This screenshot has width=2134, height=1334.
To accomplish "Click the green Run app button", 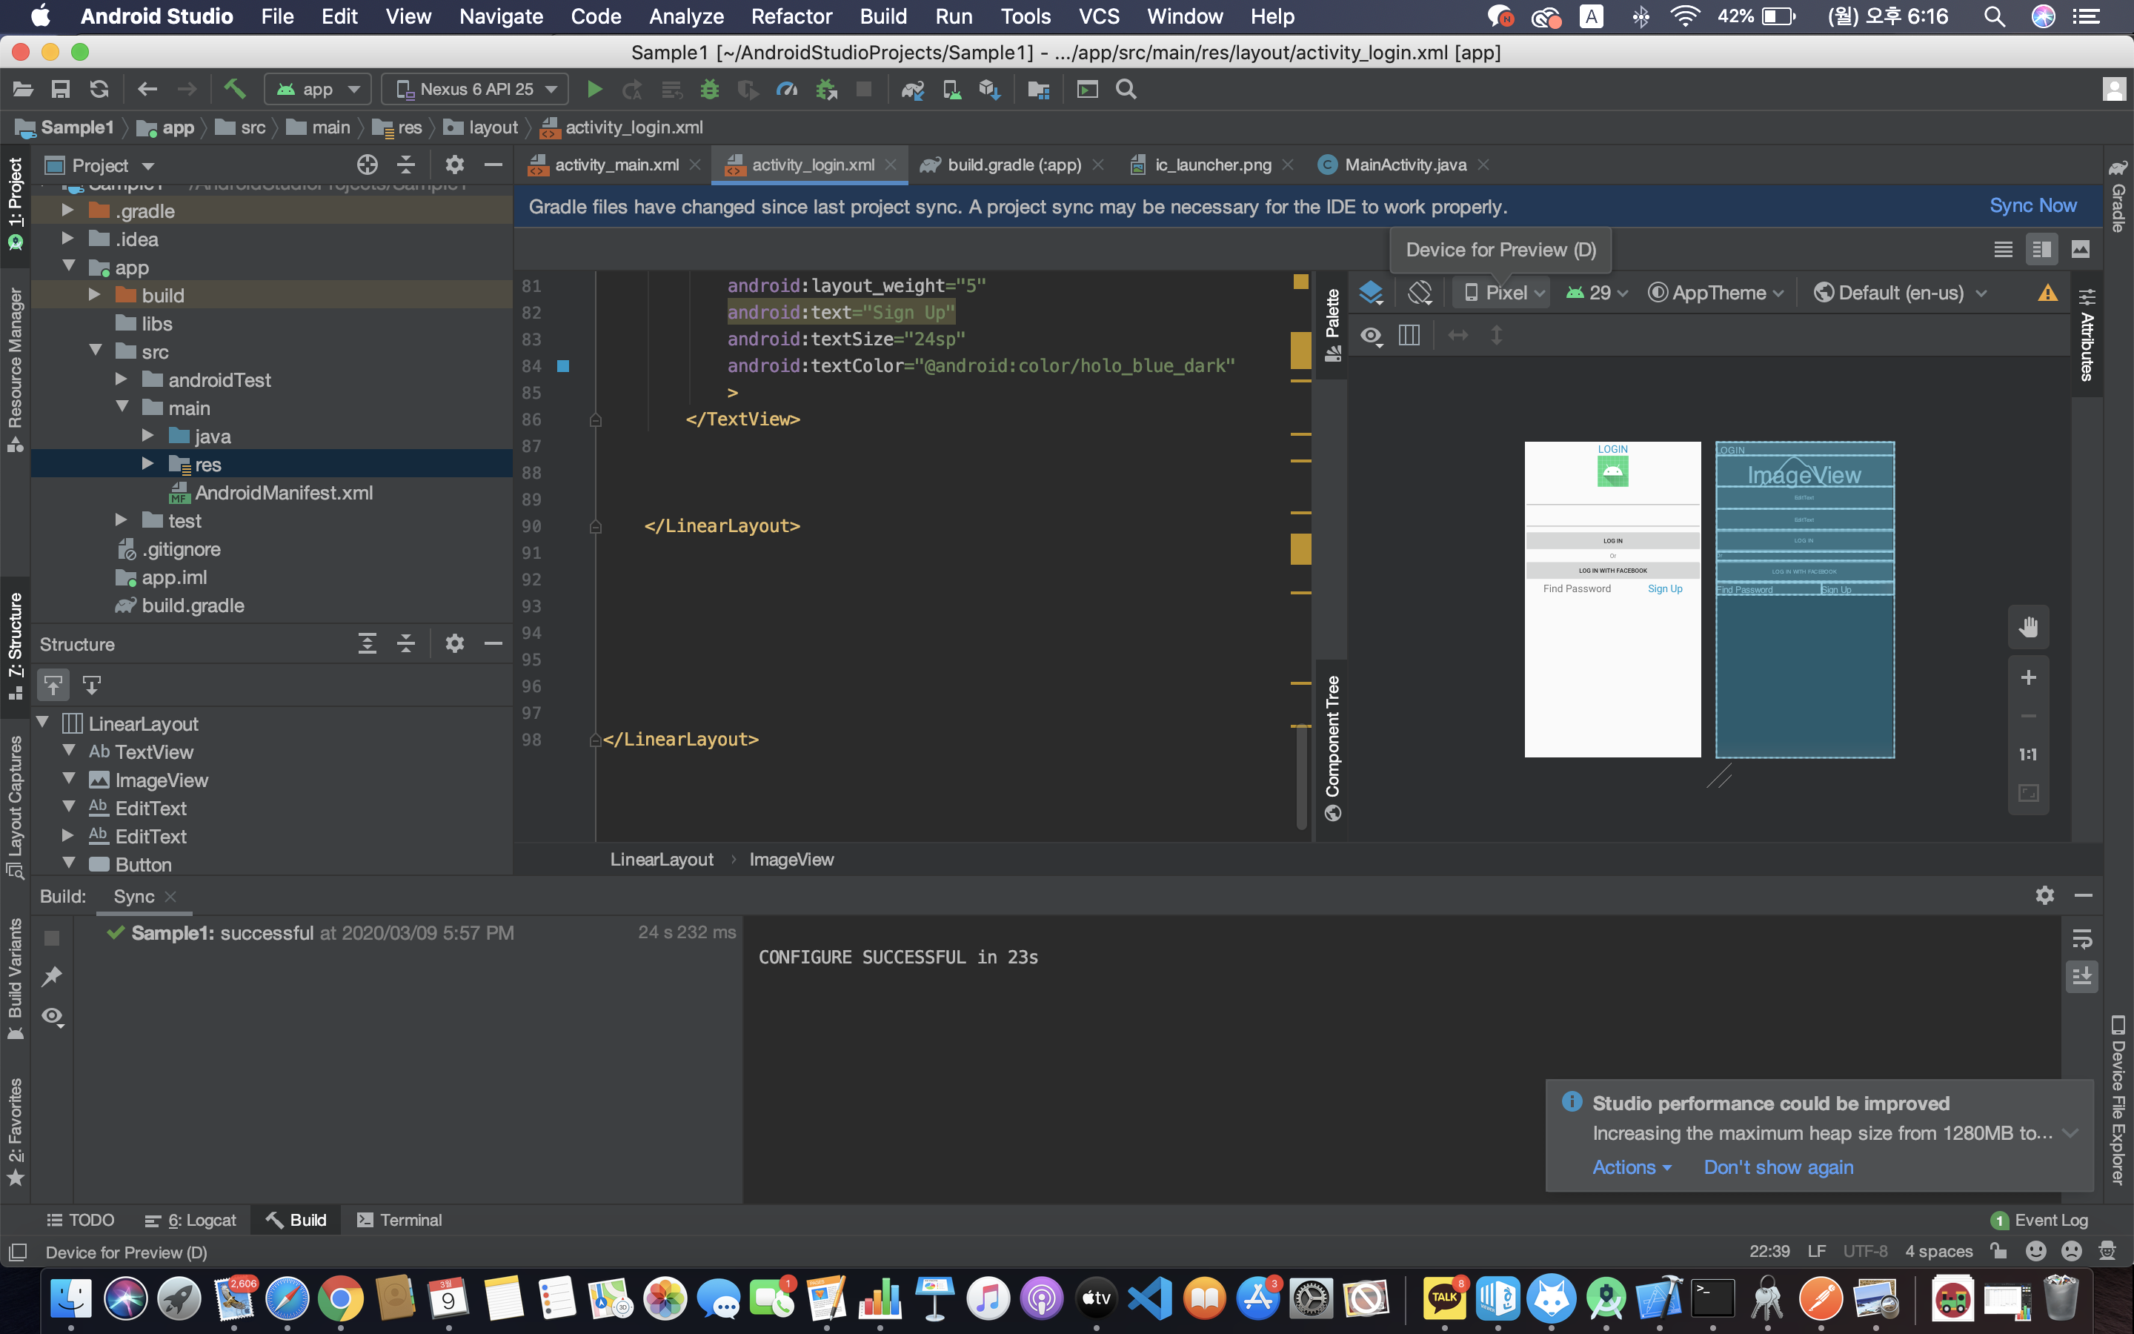I will (594, 89).
